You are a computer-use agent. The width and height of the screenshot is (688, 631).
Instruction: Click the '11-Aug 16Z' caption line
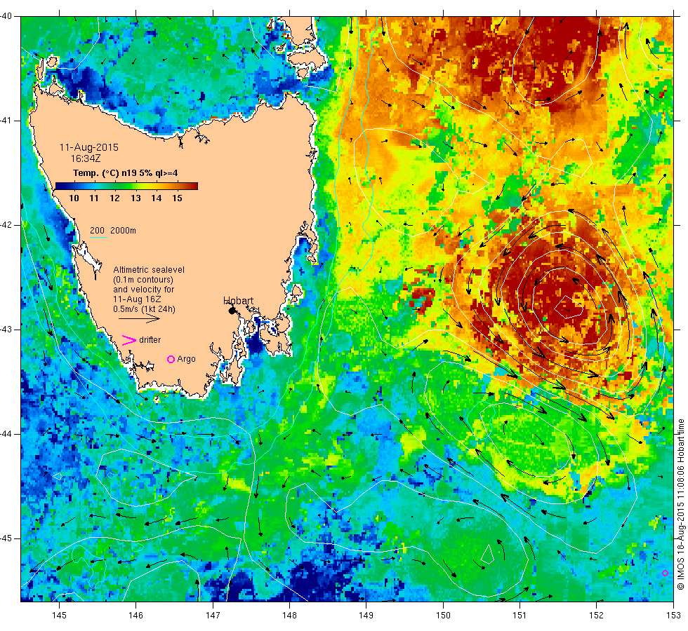click(x=137, y=299)
